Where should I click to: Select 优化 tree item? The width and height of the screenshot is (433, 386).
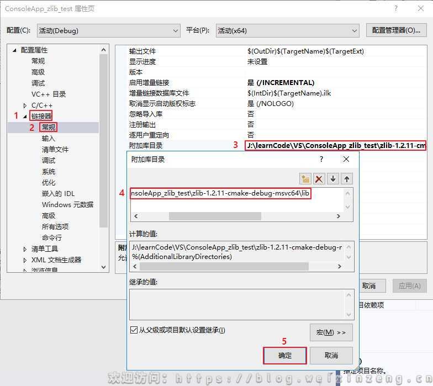(49, 182)
